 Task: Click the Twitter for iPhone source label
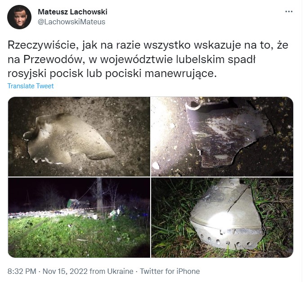point(170,271)
